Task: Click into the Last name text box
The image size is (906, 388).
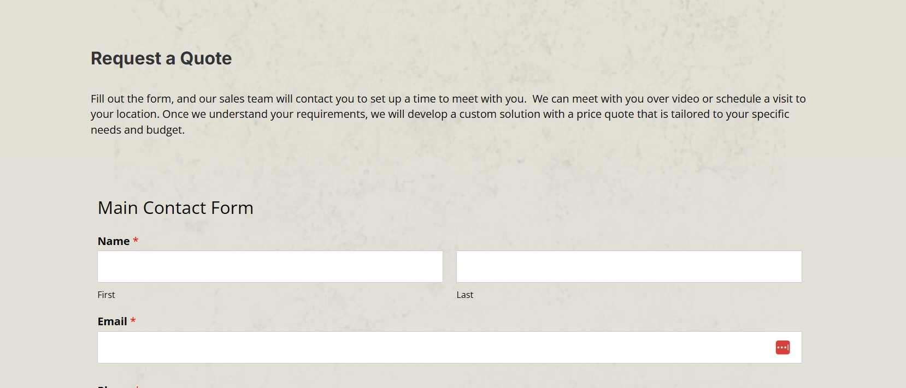Action: [628, 267]
